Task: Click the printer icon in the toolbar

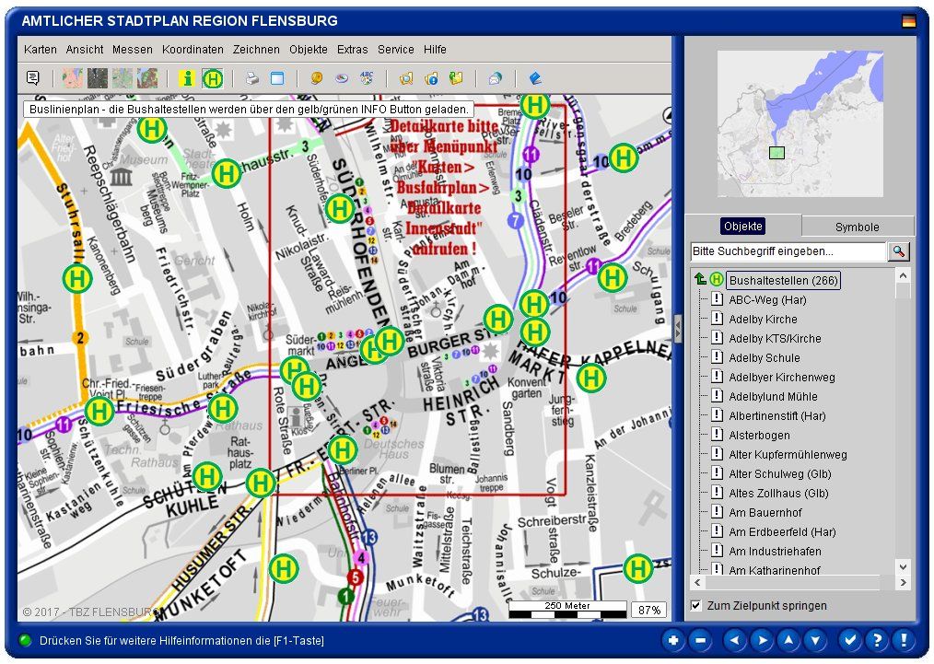Action: (252, 78)
